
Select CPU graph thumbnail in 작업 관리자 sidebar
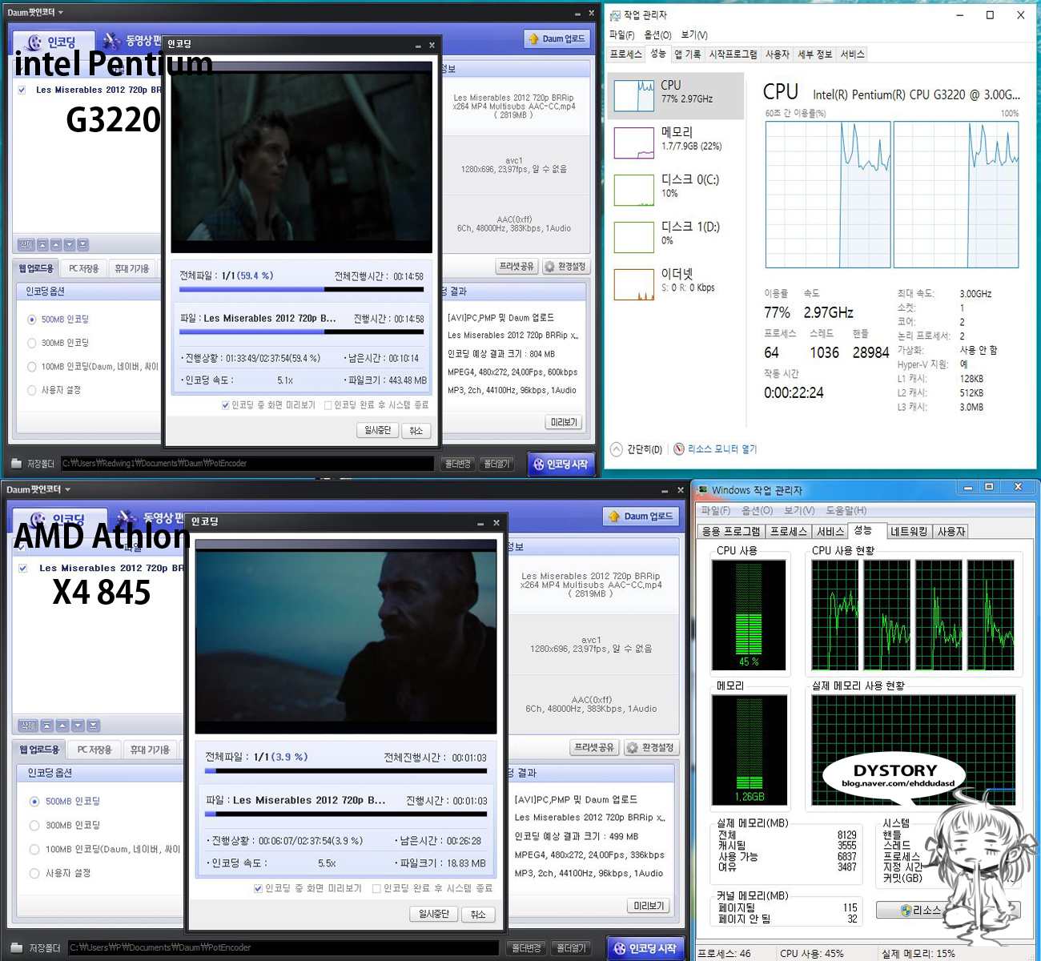634,96
